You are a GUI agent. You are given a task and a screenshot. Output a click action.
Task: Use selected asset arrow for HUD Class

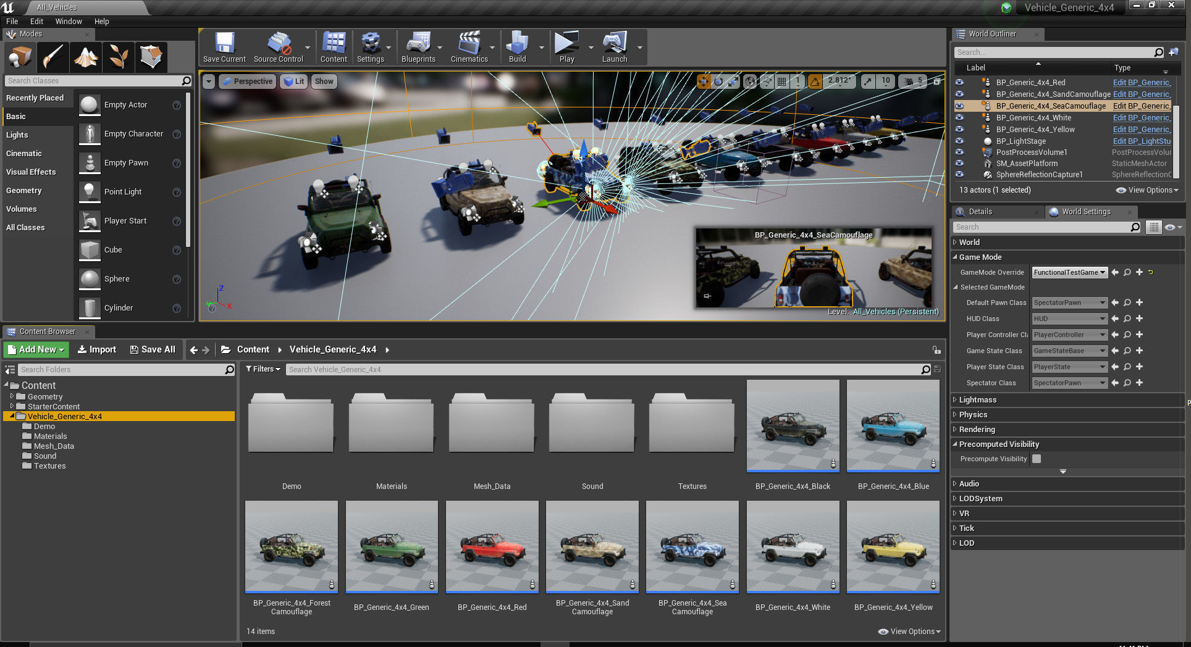[1115, 319]
